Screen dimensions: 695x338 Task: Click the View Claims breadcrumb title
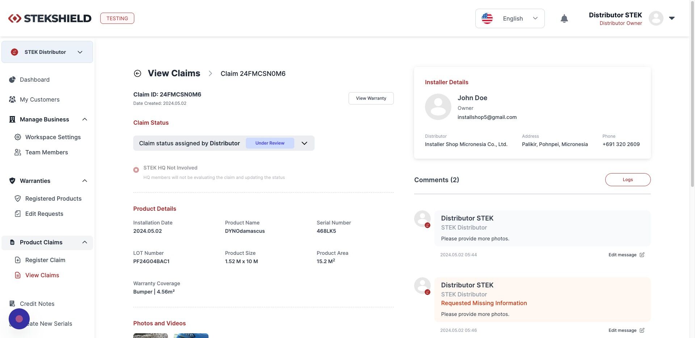(x=174, y=73)
